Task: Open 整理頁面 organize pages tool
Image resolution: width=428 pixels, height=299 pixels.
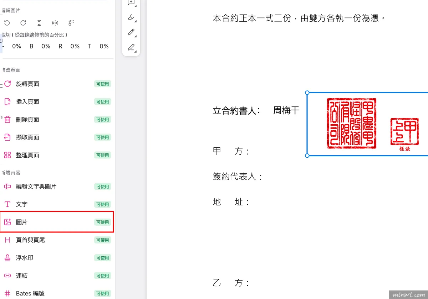Action: click(57, 155)
